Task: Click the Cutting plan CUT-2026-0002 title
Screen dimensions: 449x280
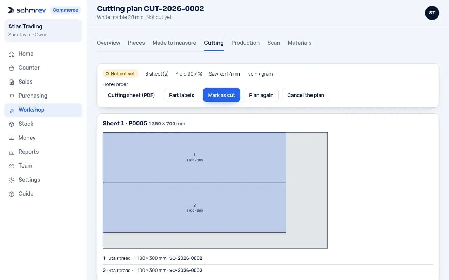Action: tap(150, 8)
